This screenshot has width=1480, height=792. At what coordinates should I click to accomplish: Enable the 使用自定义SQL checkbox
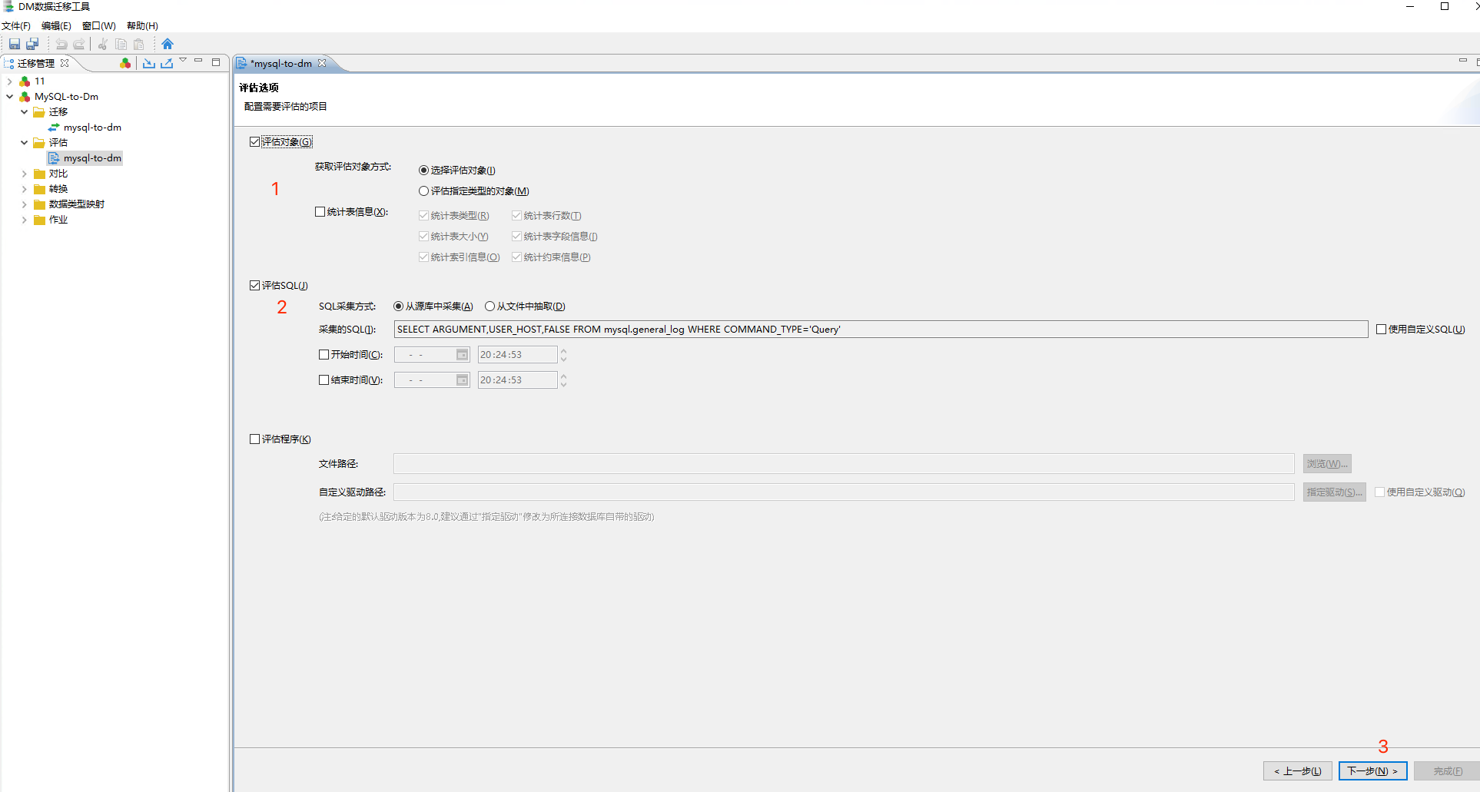pyautogui.click(x=1381, y=329)
